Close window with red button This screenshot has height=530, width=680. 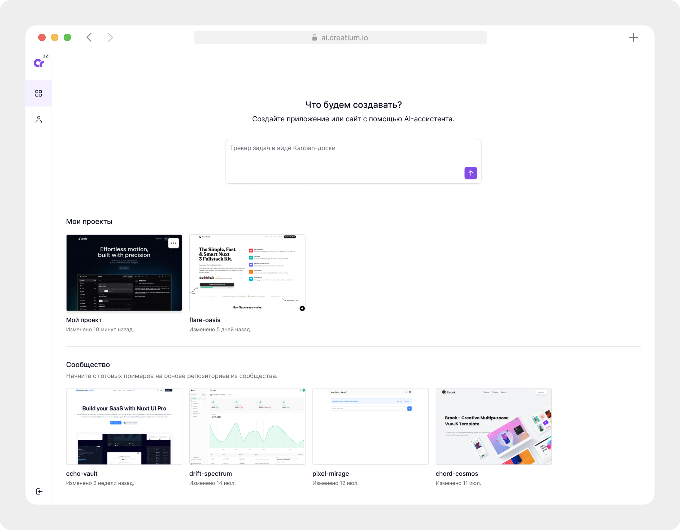pyautogui.click(x=42, y=38)
